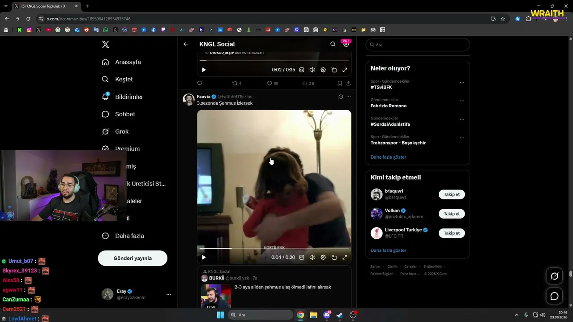This screenshot has height=322, width=573.
Task: Open community settings gear with 20+ badge
Action: coord(346,44)
